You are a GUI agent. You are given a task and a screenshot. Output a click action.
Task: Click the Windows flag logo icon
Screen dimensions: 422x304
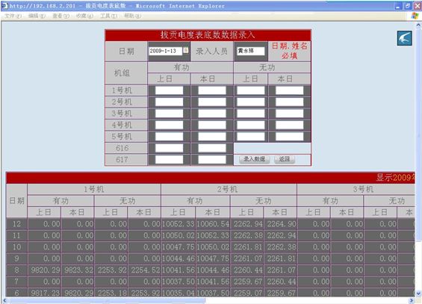[415, 16]
